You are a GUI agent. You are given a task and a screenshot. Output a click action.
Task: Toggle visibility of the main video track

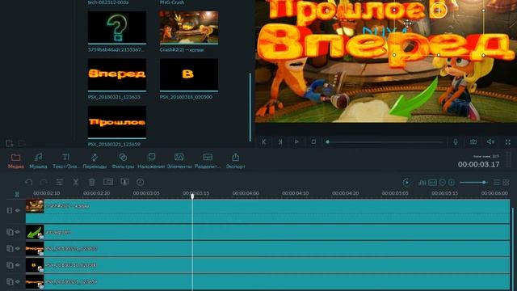[x=18, y=210]
